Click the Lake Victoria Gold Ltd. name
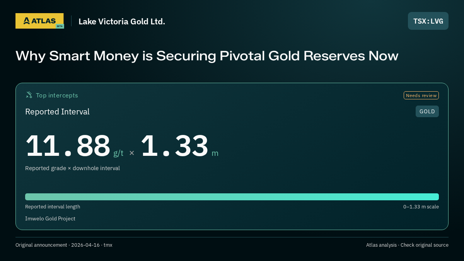Viewport: 464px width, 261px height. click(x=122, y=22)
